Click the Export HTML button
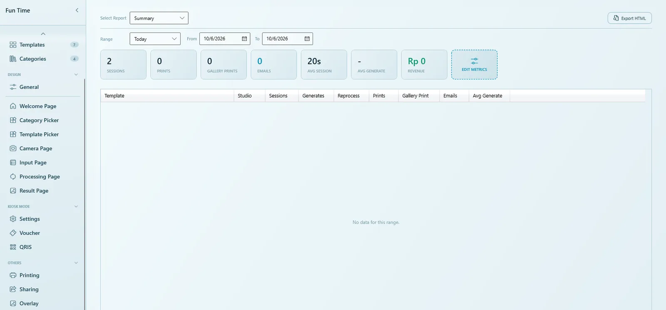 point(629,18)
